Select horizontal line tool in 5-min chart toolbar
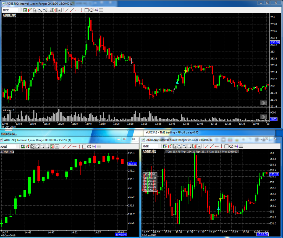 pyautogui.click(x=216, y=147)
